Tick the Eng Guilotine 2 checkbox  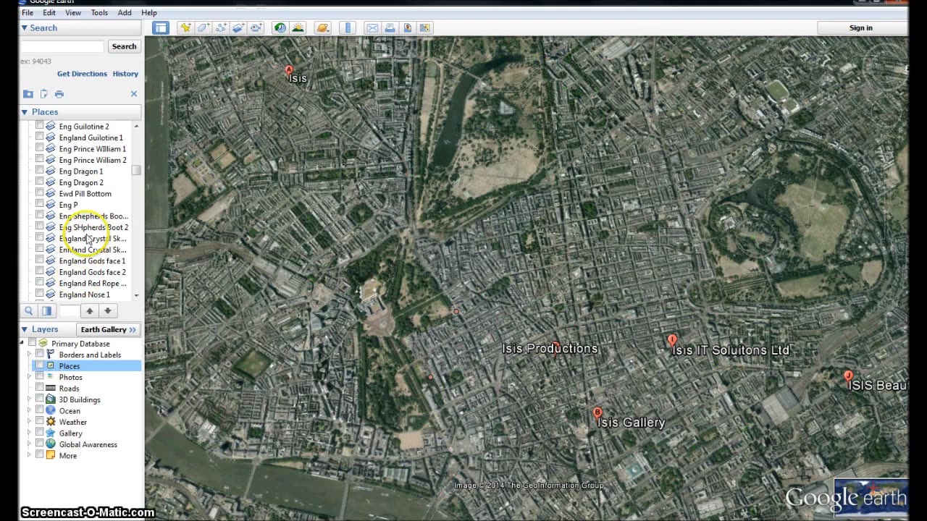40,126
